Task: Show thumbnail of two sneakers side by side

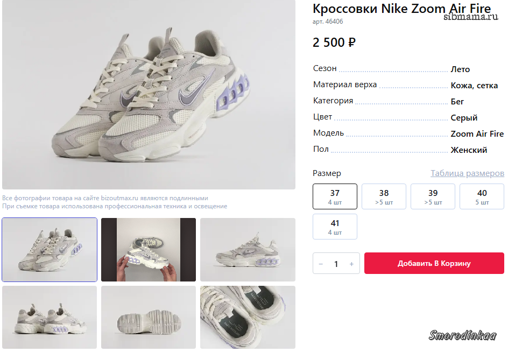Action: pos(50,317)
